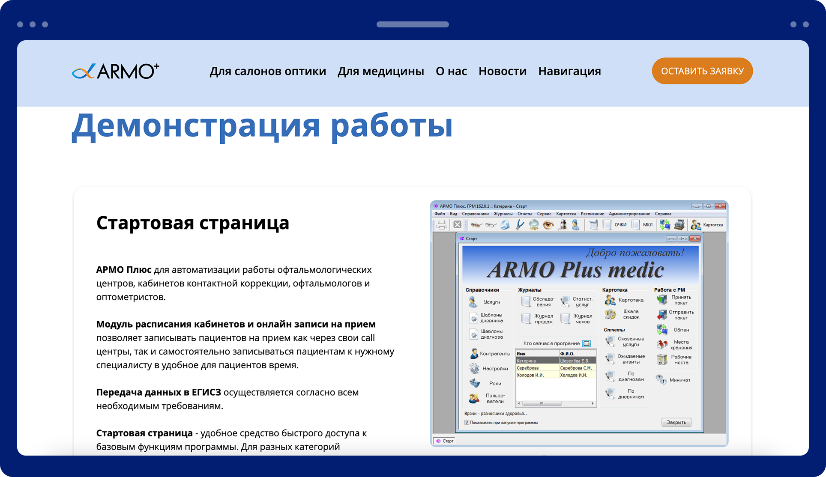
Task: Open the 'Вид' menu in the ARMO app
Action: [453, 214]
